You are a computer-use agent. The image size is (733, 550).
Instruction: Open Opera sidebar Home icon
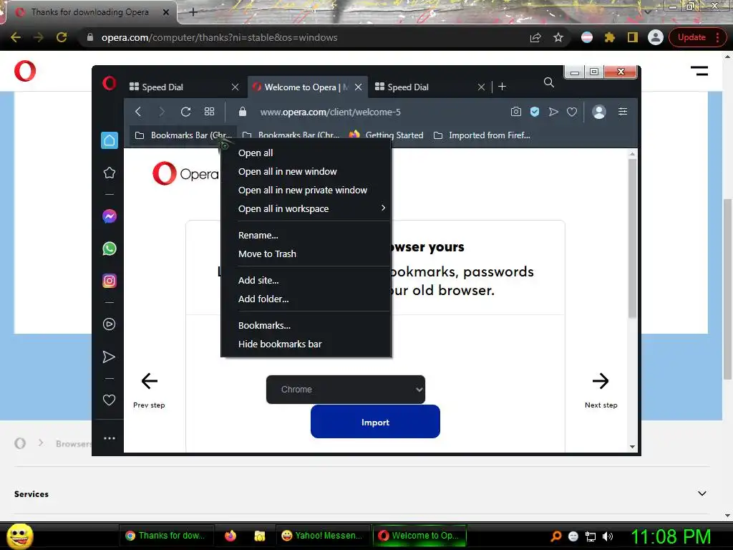tap(110, 140)
